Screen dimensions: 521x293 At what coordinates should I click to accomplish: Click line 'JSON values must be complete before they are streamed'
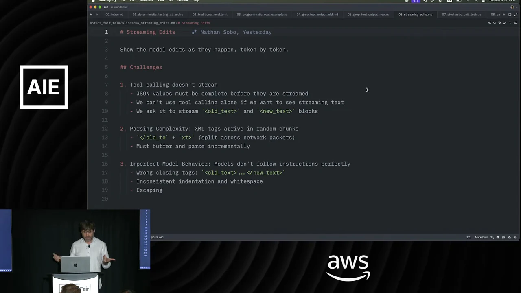[x=219, y=94]
